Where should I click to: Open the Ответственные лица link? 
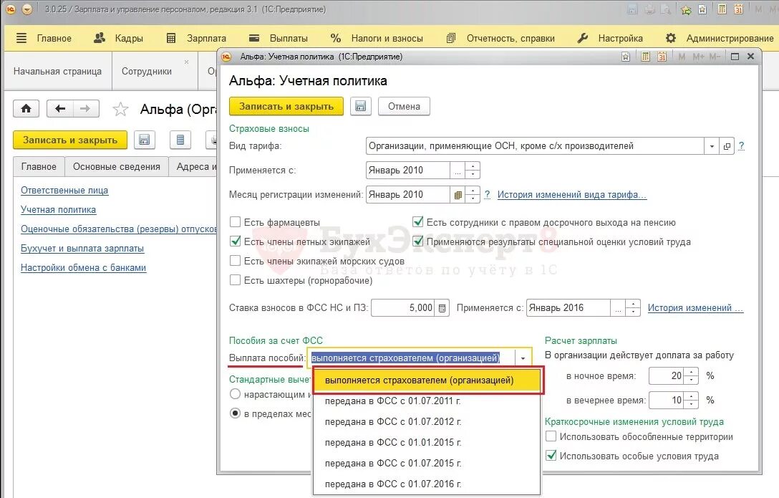[x=64, y=191]
